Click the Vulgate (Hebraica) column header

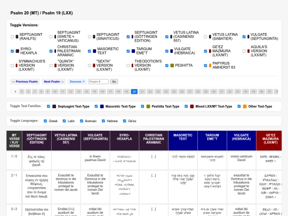pyautogui.click(x=242, y=141)
